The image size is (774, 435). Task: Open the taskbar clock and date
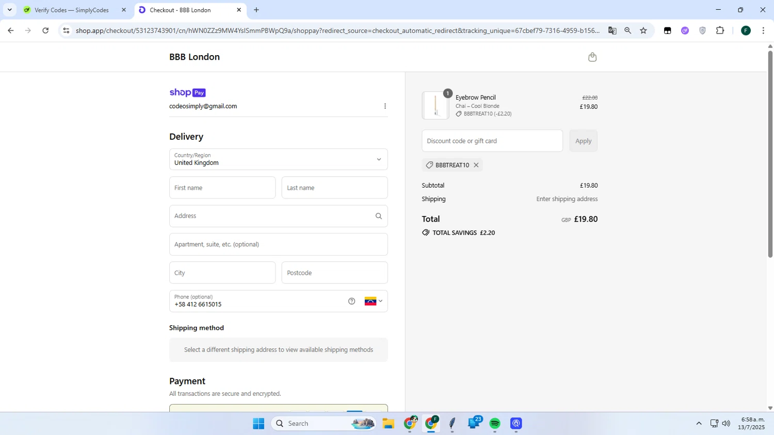pyautogui.click(x=751, y=424)
